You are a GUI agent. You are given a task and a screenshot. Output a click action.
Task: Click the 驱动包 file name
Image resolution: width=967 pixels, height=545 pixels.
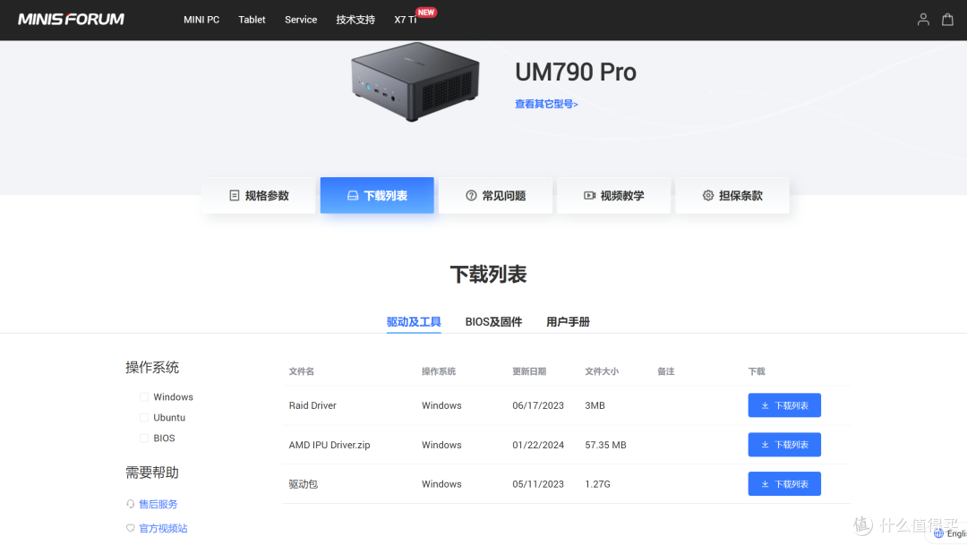[304, 484]
